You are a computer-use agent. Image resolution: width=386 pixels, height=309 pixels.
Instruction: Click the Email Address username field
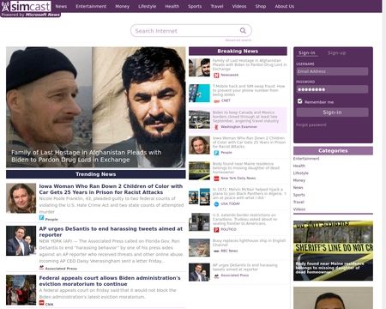(332, 71)
